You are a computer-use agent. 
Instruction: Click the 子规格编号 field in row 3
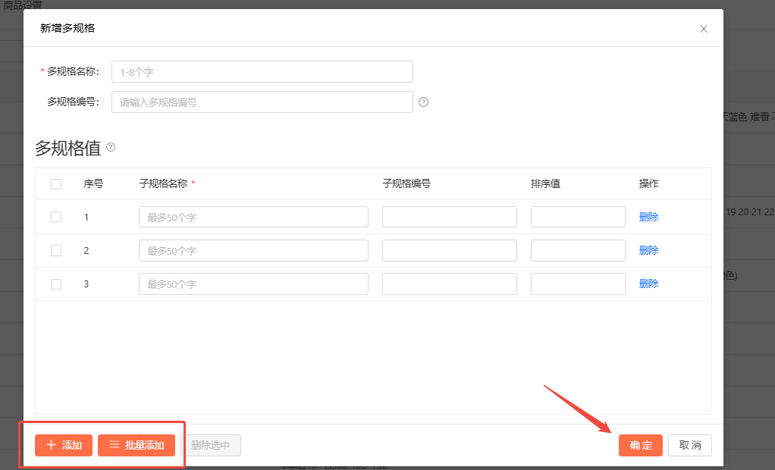[x=449, y=284]
